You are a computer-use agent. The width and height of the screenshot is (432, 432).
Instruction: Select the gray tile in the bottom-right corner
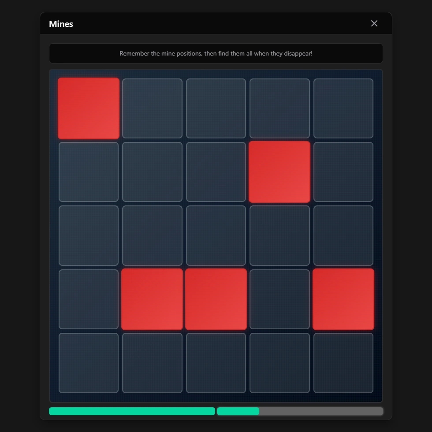343,363
